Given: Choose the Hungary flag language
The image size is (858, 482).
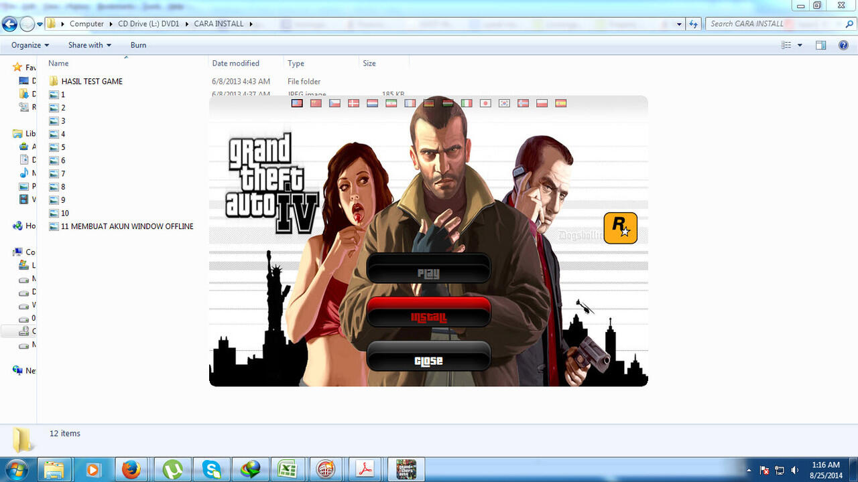Looking at the screenshot, I should 447,103.
